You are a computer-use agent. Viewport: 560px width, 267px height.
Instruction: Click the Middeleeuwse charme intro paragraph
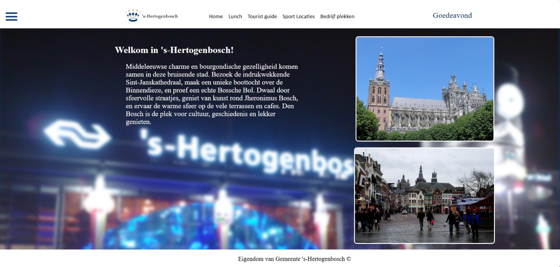click(212, 94)
